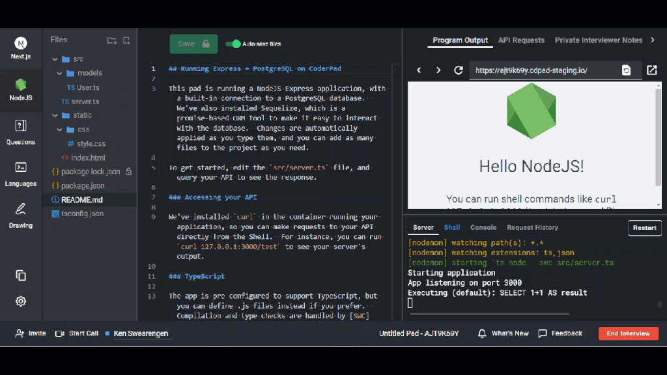Click the new folder icon in Files
This screenshot has width=667, height=375.
point(111,40)
